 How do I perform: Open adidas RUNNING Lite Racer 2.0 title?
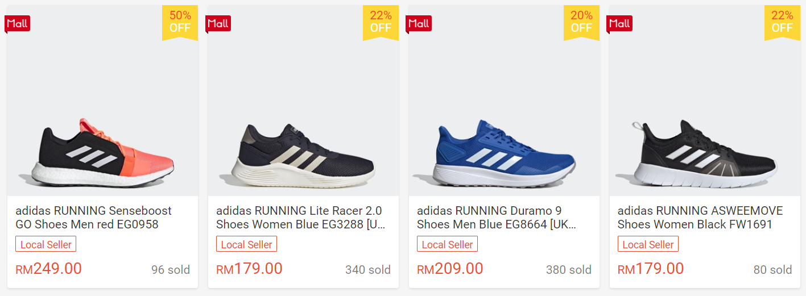301,218
